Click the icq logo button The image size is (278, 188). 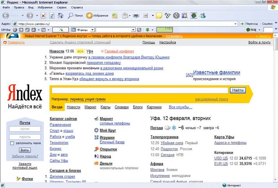click(x=251, y=30)
